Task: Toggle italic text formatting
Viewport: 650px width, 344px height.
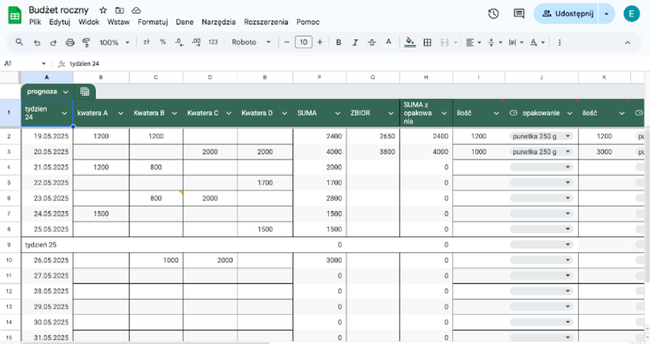Action: click(x=355, y=42)
